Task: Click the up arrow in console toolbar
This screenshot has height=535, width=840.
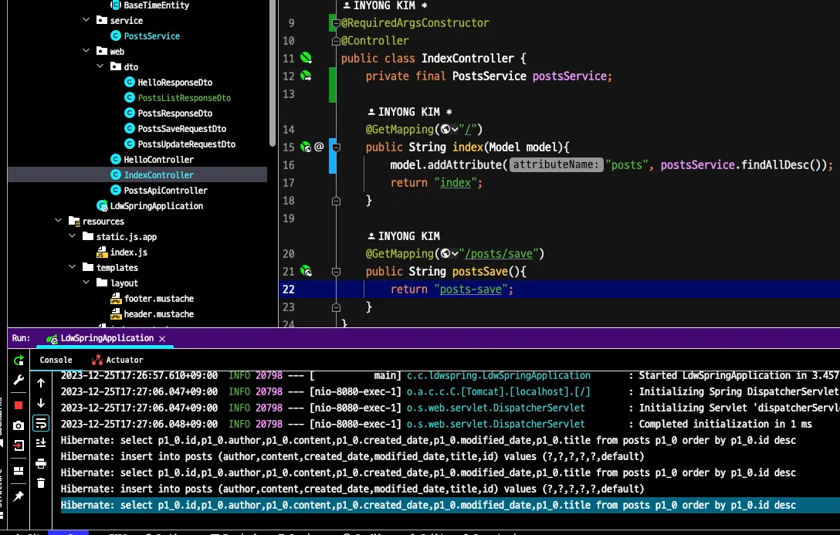Action: (x=41, y=383)
